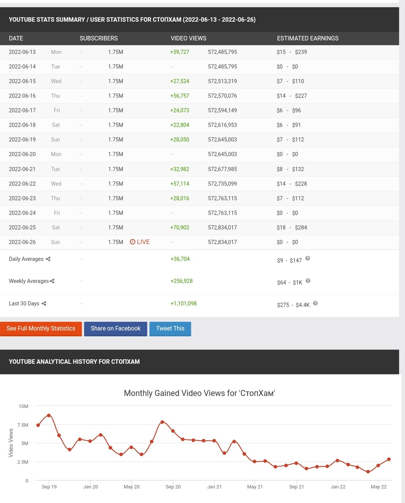Click the YouTube Stats Summary header
This screenshot has width=405, height=503.
(132, 19)
